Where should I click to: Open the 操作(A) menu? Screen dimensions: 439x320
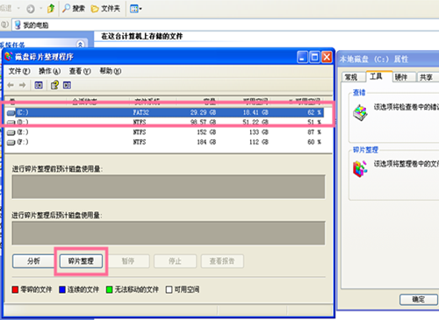click(x=49, y=71)
